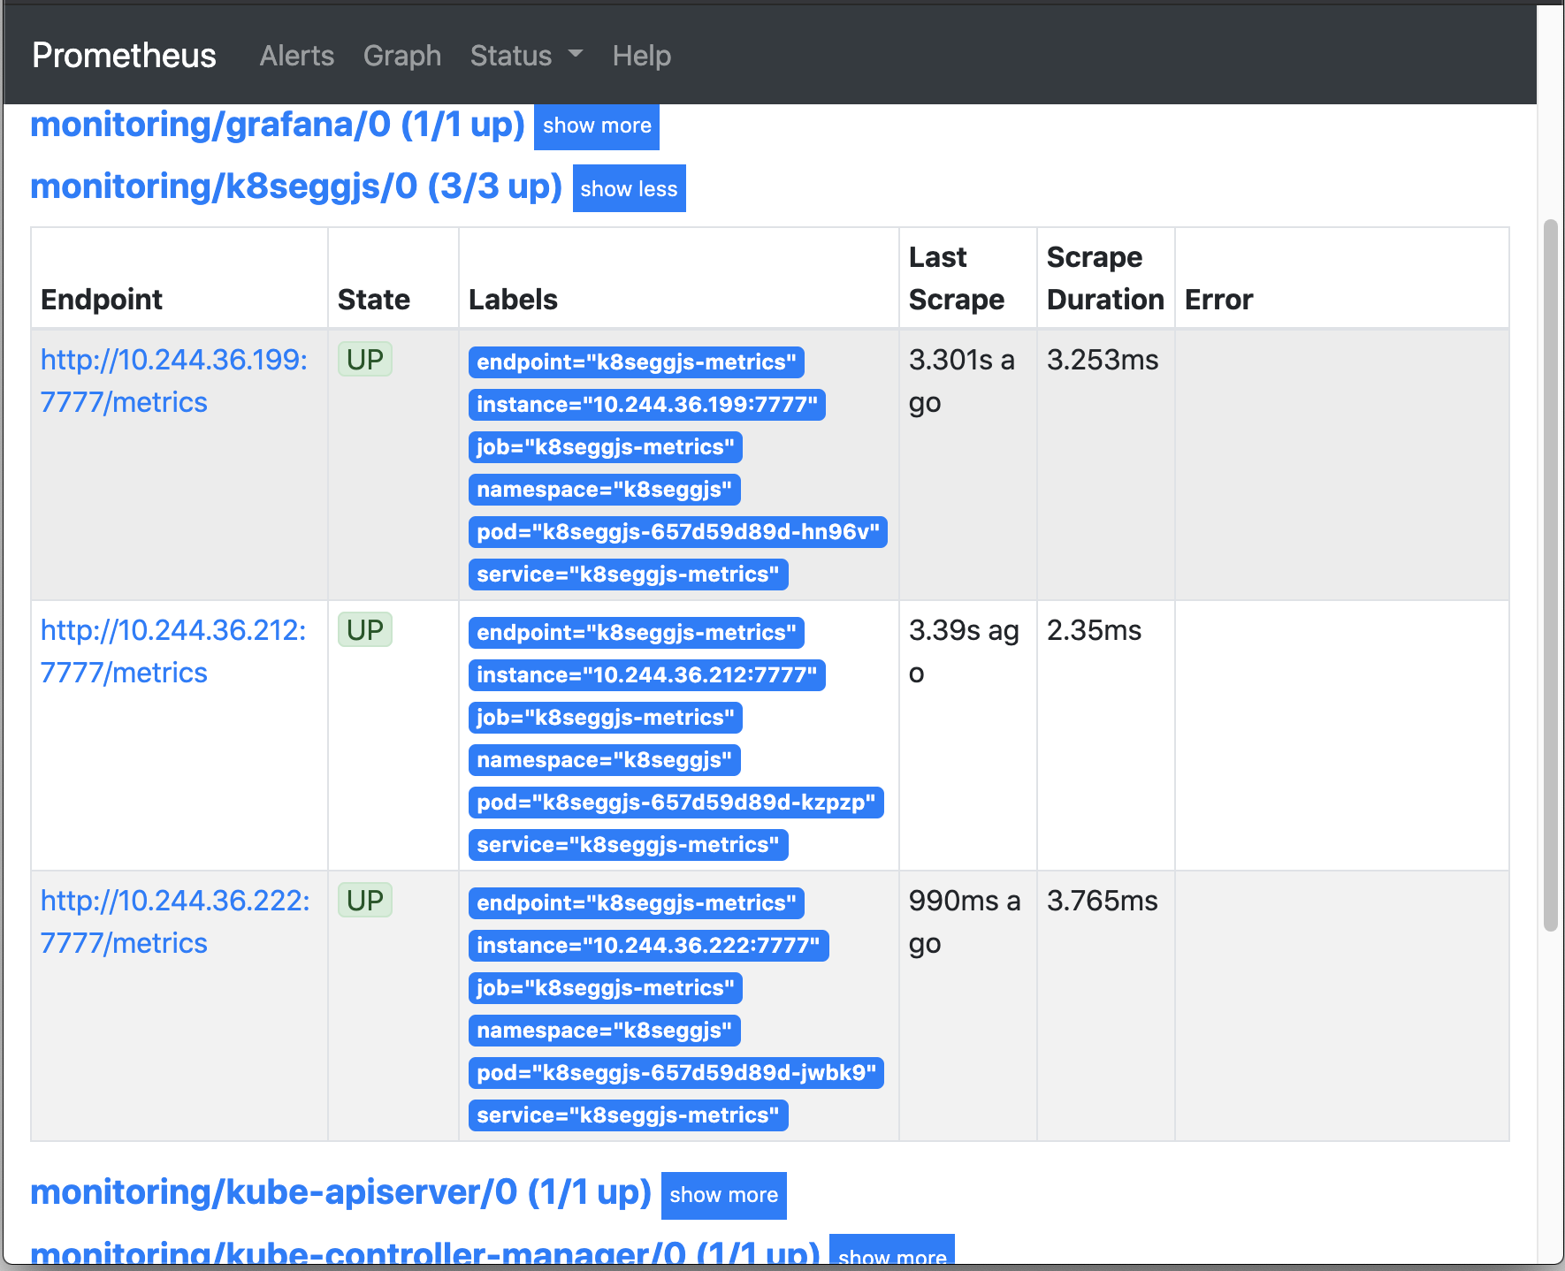Collapse k8seggjs targets with show less
The image size is (1565, 1271).
(x=629, y=188)
